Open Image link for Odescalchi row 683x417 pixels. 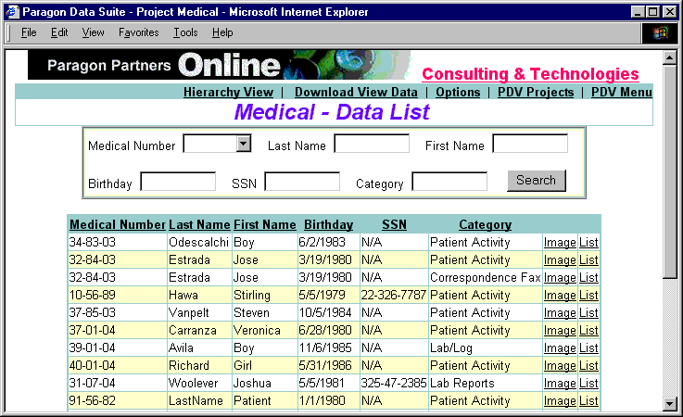pyautogui.click(x=560, y=243)
